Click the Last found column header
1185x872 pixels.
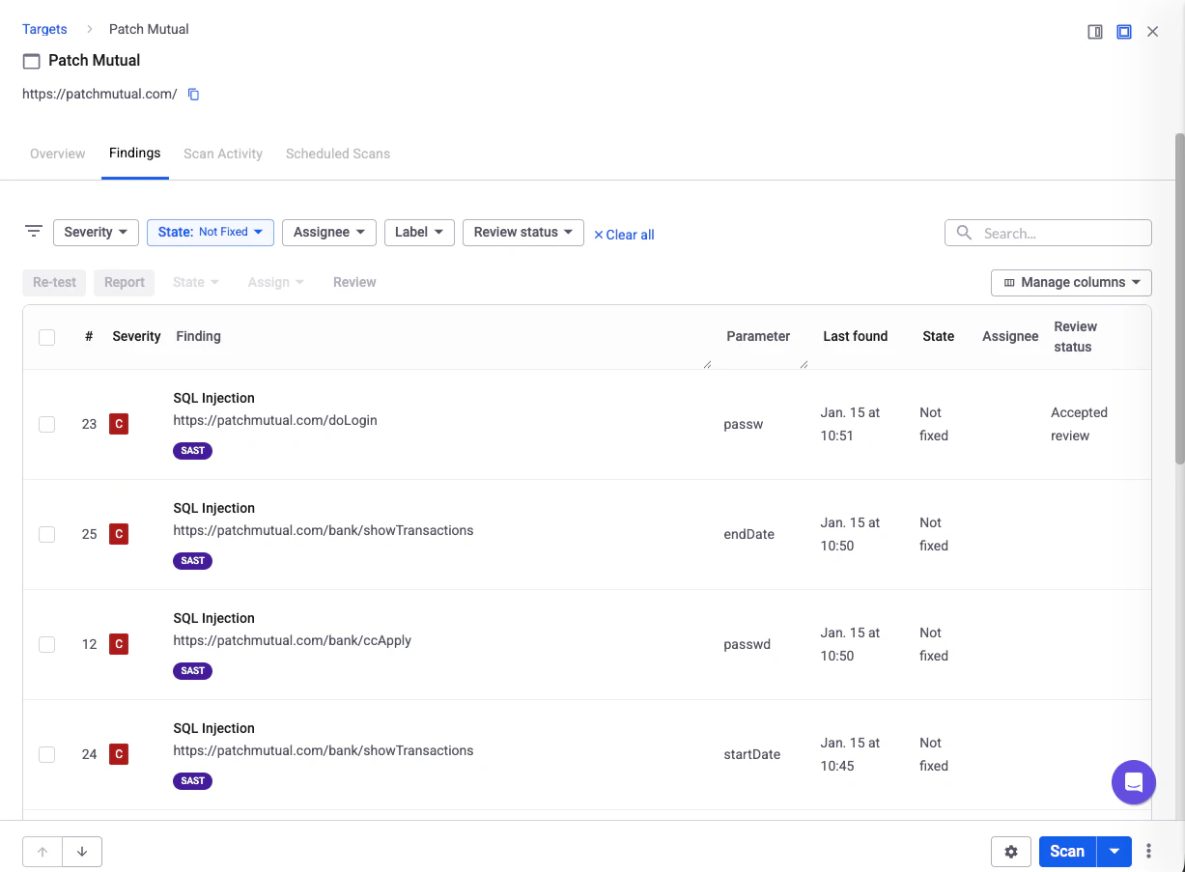point(856,336)
